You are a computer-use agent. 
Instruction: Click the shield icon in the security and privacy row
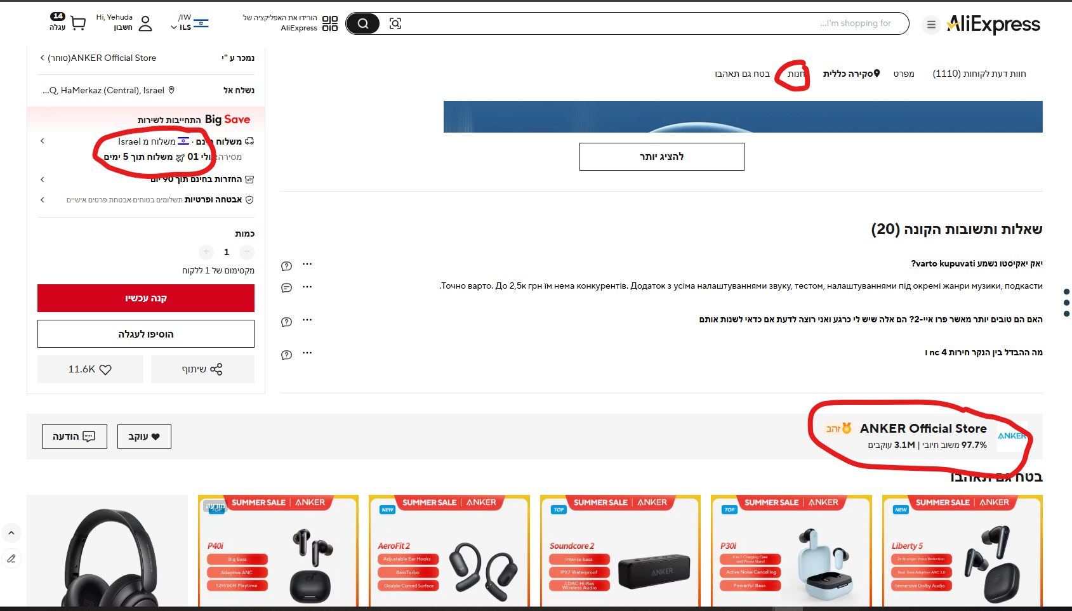coord(249,200)
